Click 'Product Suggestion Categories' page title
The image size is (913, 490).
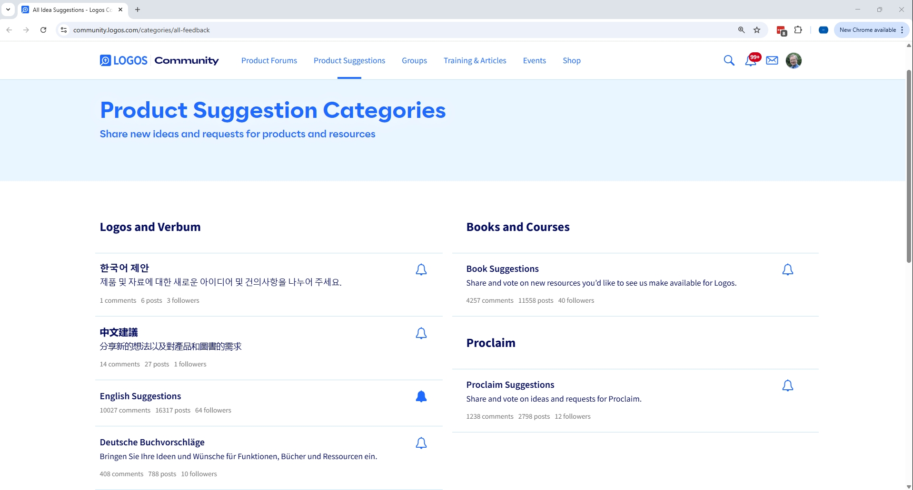click(x=273, y=110)
